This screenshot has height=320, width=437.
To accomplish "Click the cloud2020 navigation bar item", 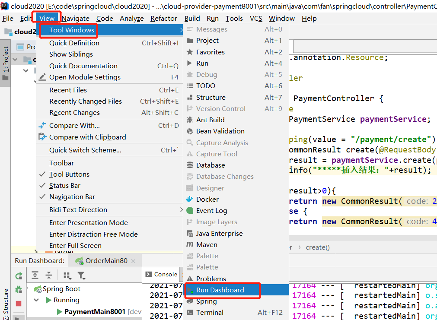I will (x=20, y=32).
